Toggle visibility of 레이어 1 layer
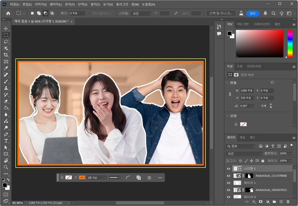This screenshot has width=298, height=206. (228, 183)
